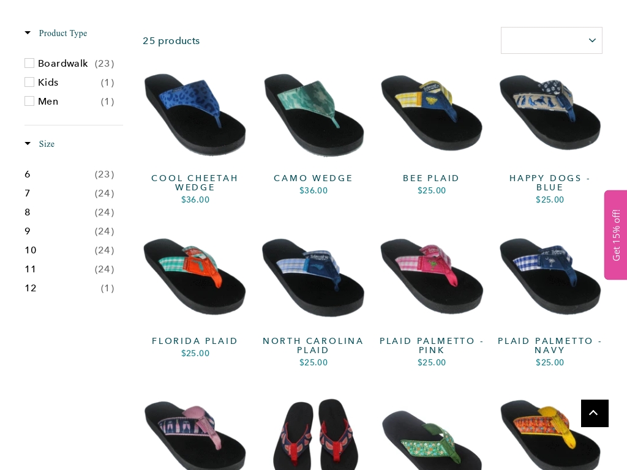627x470 pixels.
Task: Select size 9 filter
Action: pos(69,231)
